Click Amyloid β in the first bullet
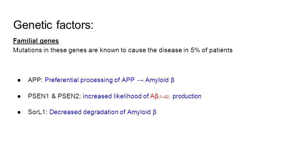298x168 pixels. (x=160, y=80)
